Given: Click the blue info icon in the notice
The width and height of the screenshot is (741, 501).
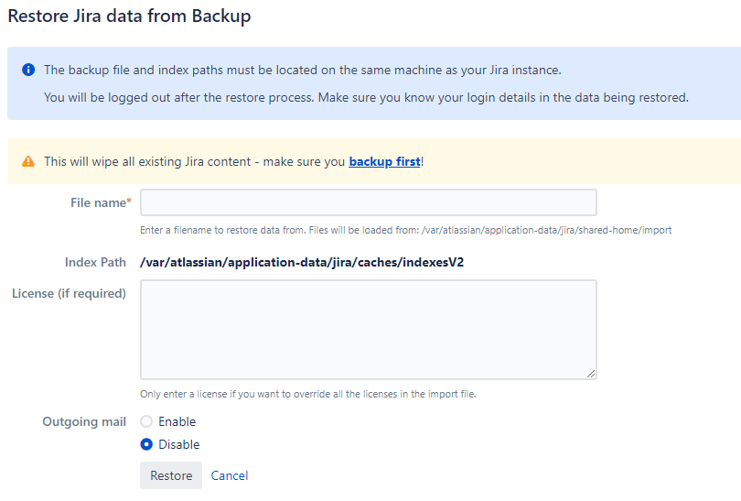Looking at the screenshot, I should pyautogui.click(x=28, y=70).
